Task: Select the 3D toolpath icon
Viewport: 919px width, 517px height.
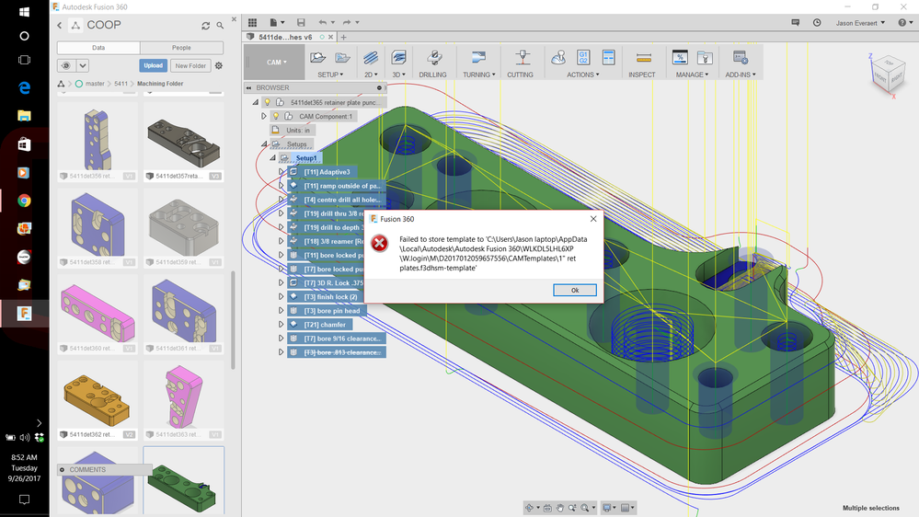Action: (398, 57)
